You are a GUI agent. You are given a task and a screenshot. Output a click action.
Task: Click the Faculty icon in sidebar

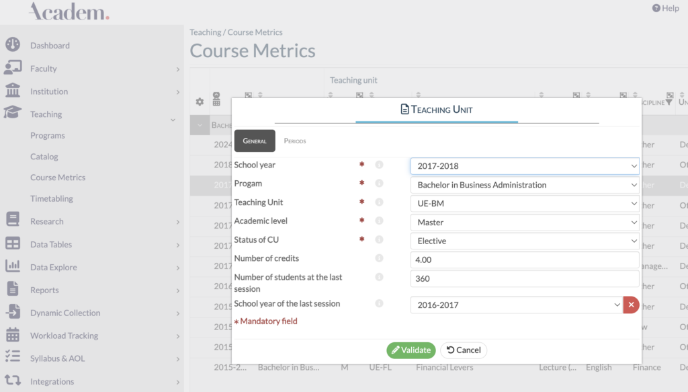[12, 68]
